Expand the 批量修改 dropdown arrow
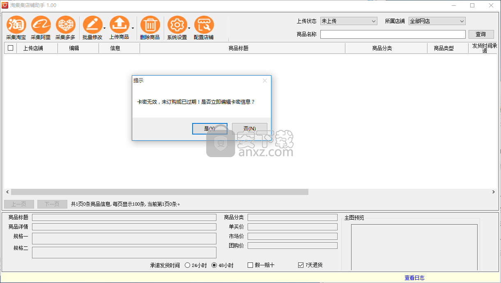The width and height of the screenshot is (501, 283). pos(105,28)
